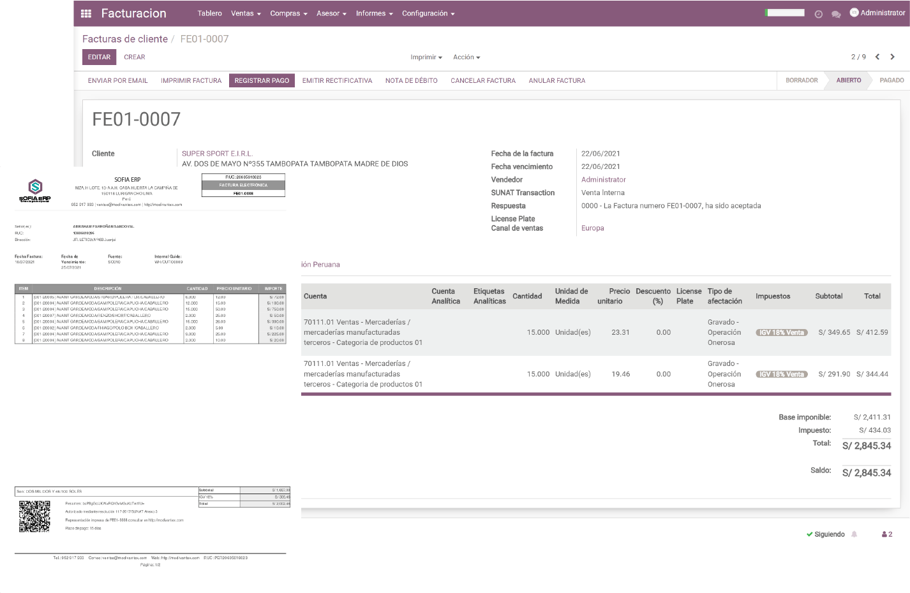Click the green progress indicator in the top bar
This screenshot has width=910, height=593.
coord(784,12)
